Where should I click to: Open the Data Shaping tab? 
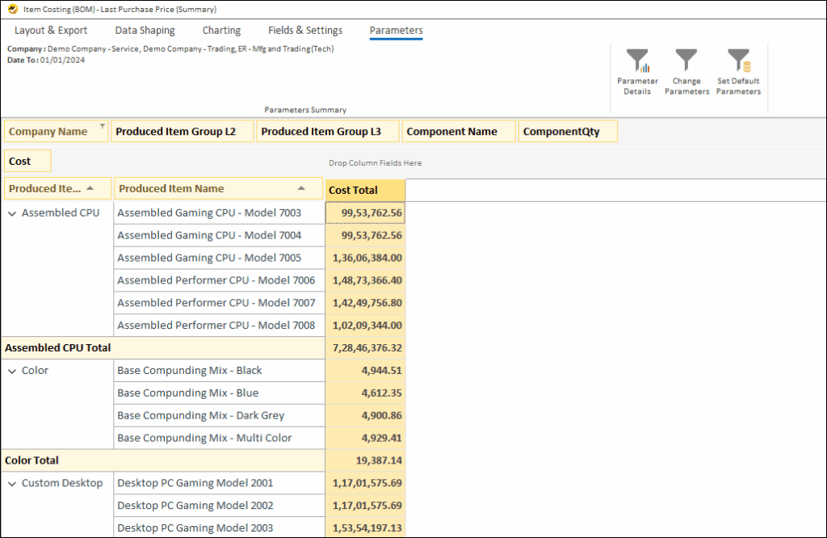coord(145,31)
